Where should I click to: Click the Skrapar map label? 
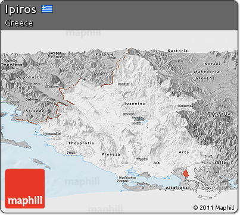tap(55, 53)
